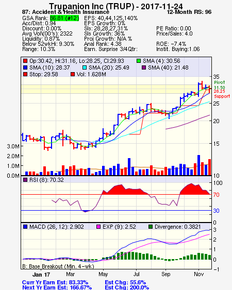
Task: Click the May date axis label
Action: (x=103, y=274)
